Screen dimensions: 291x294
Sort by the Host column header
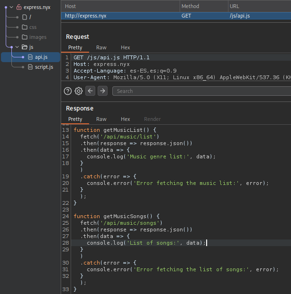click(x=121, y=6)
